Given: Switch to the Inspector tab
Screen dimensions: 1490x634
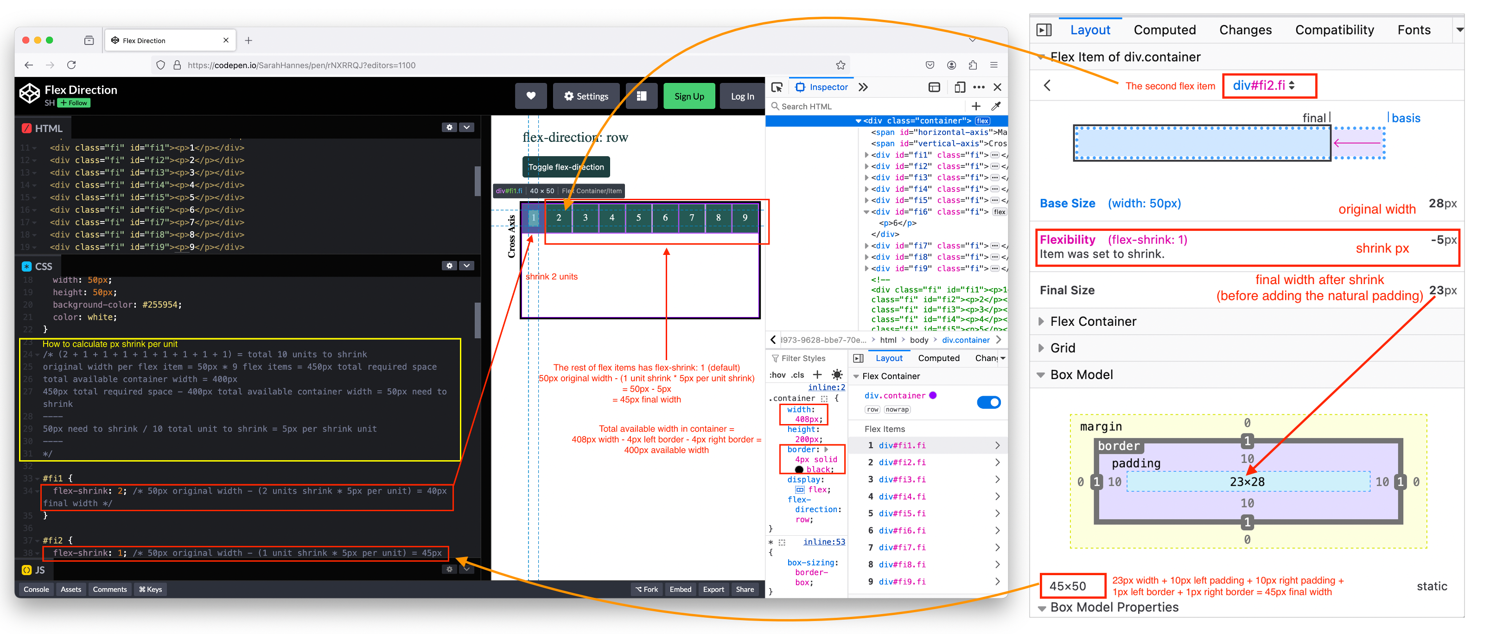Looking at the screenshot, I should (x=821, y=87).
